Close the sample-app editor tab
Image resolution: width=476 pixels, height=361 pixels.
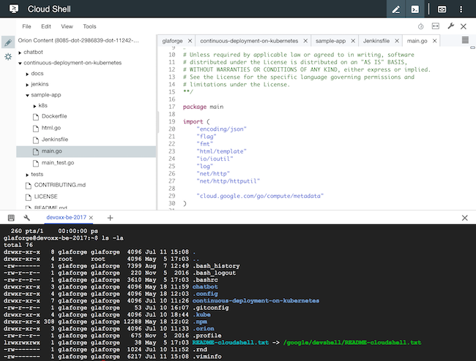click(x=353, y=41)
